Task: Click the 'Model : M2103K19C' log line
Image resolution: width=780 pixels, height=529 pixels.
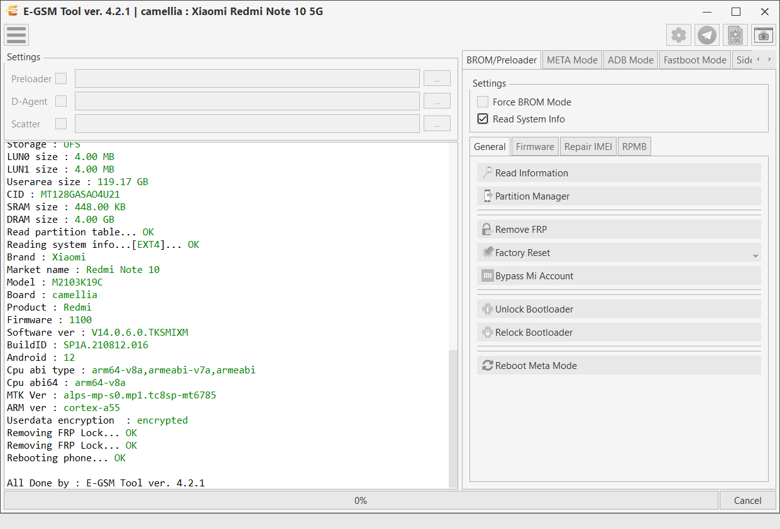Action: coord(55,282)
